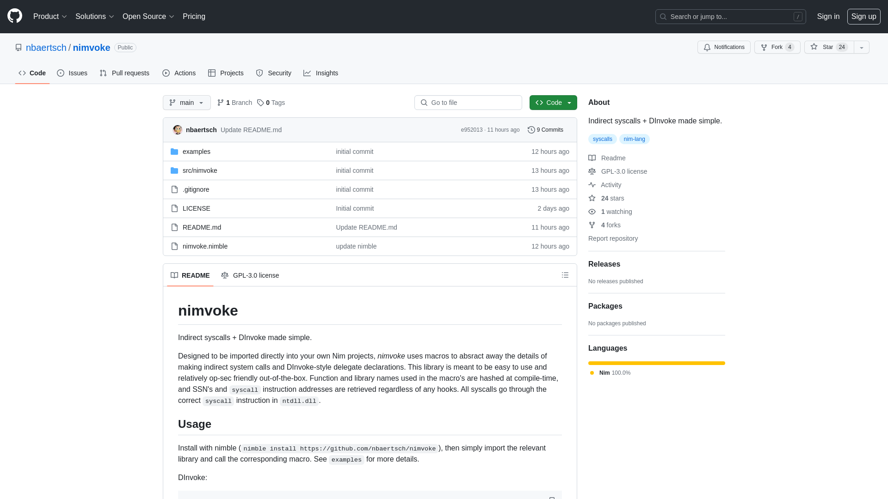This screenshot has width=888, height=499.
Task: Click the yellow Nim language bar
Action: 657,363
